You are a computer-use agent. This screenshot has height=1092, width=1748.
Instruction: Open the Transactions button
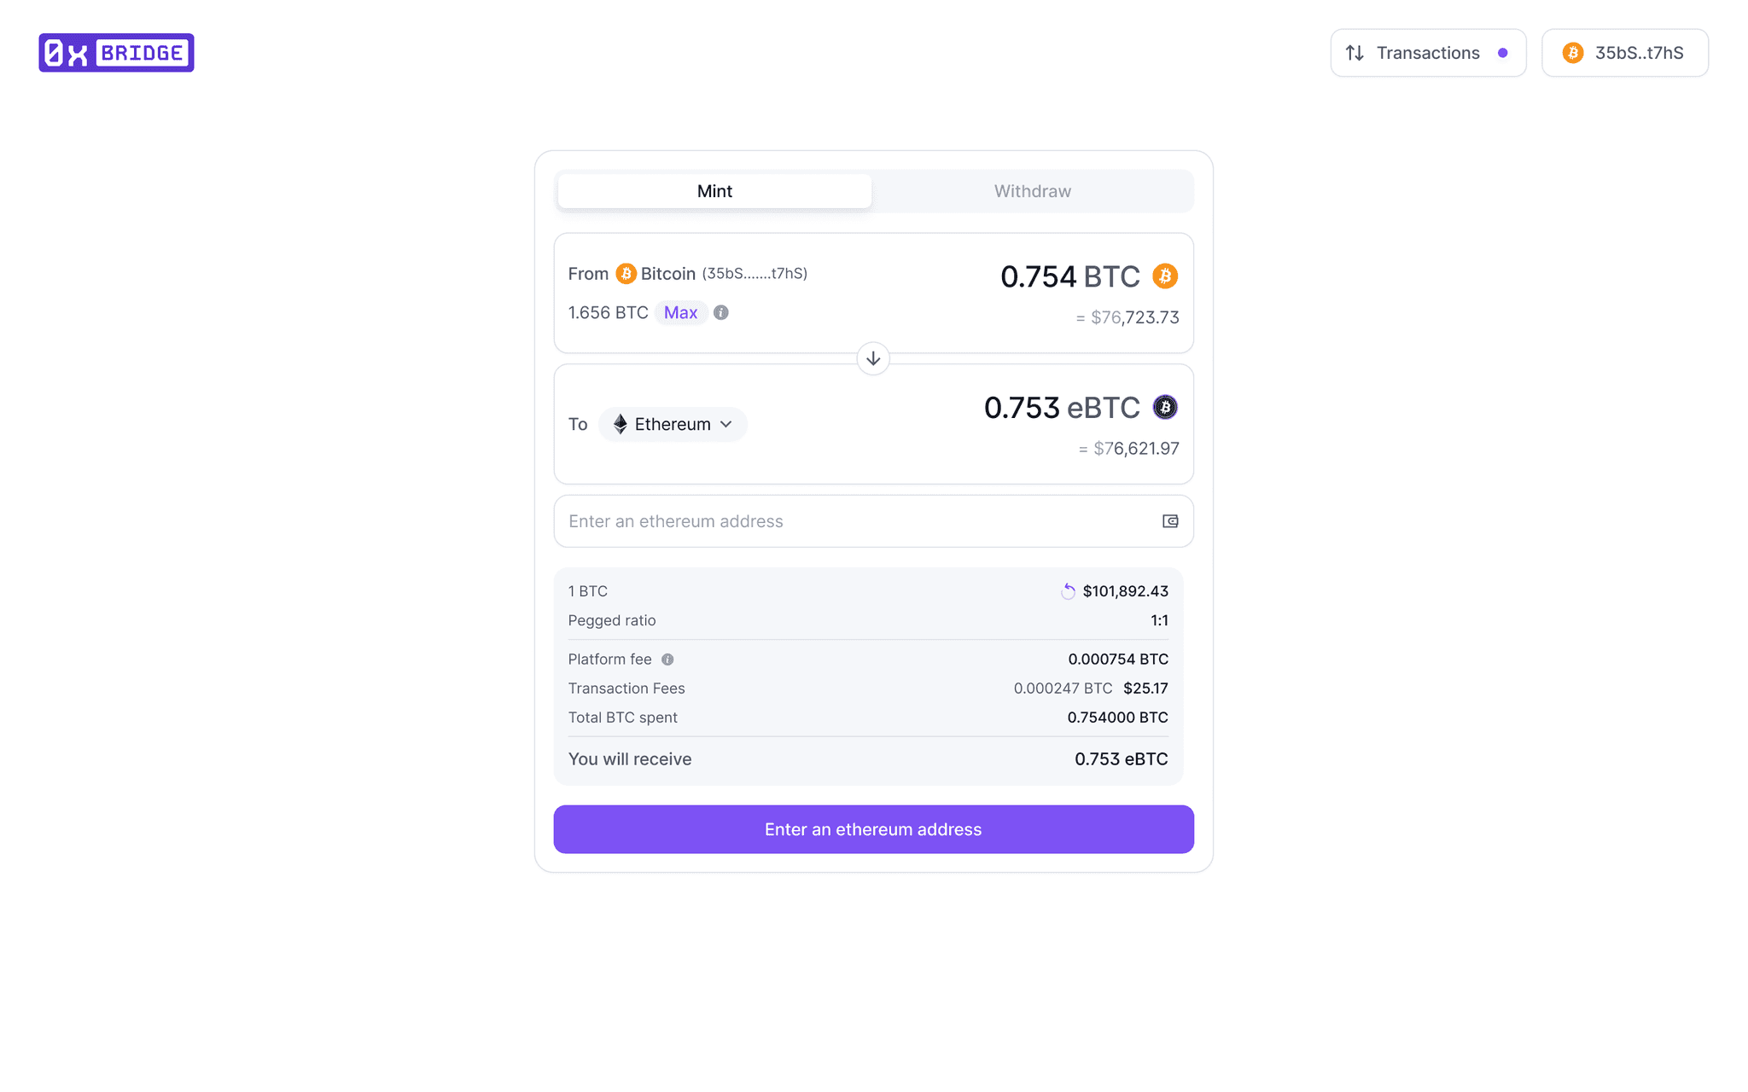[1427, 53]
